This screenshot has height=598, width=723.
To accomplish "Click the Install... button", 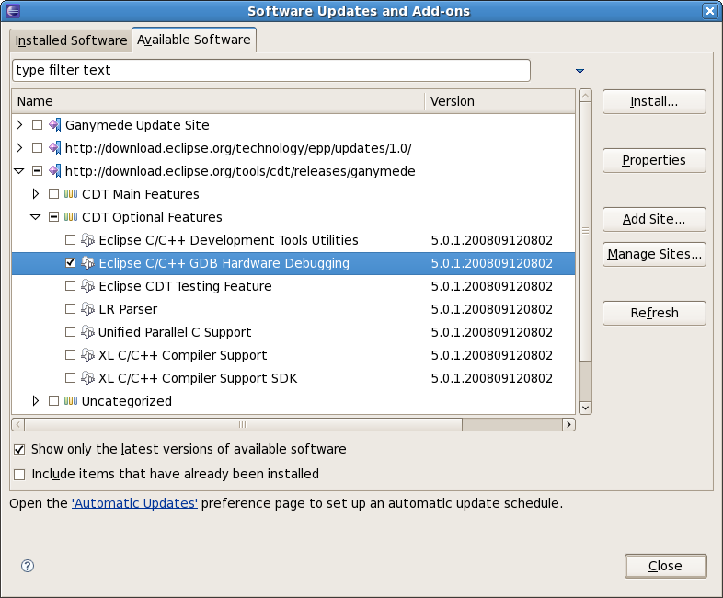I will (x=654, y=101).
